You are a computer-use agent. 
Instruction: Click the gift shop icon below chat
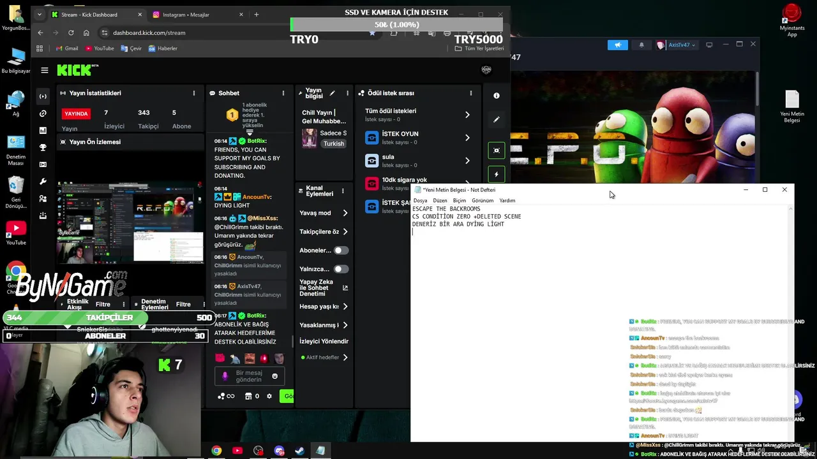click(x=249, y=396)
